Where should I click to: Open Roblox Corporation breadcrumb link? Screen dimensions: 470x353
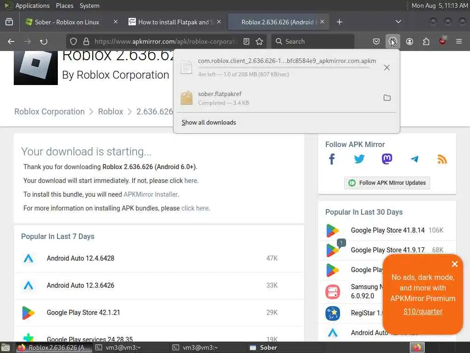pos(50,112)
